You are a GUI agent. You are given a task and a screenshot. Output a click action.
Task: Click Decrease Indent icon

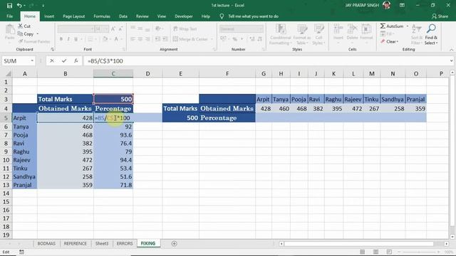pos(157,39)
